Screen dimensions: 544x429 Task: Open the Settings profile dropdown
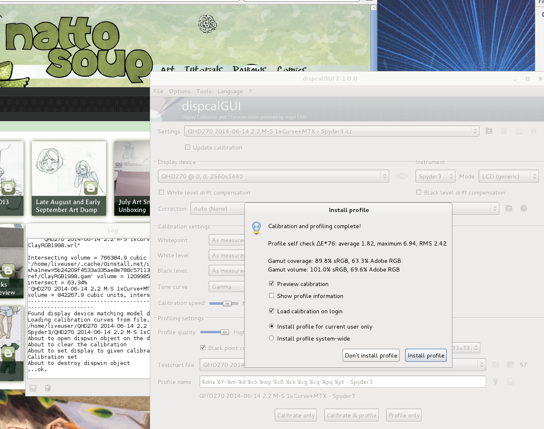point(332,131)
